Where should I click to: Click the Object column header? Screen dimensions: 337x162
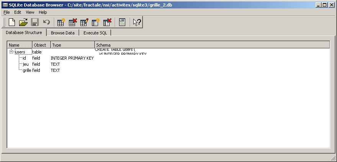(42, 45)
